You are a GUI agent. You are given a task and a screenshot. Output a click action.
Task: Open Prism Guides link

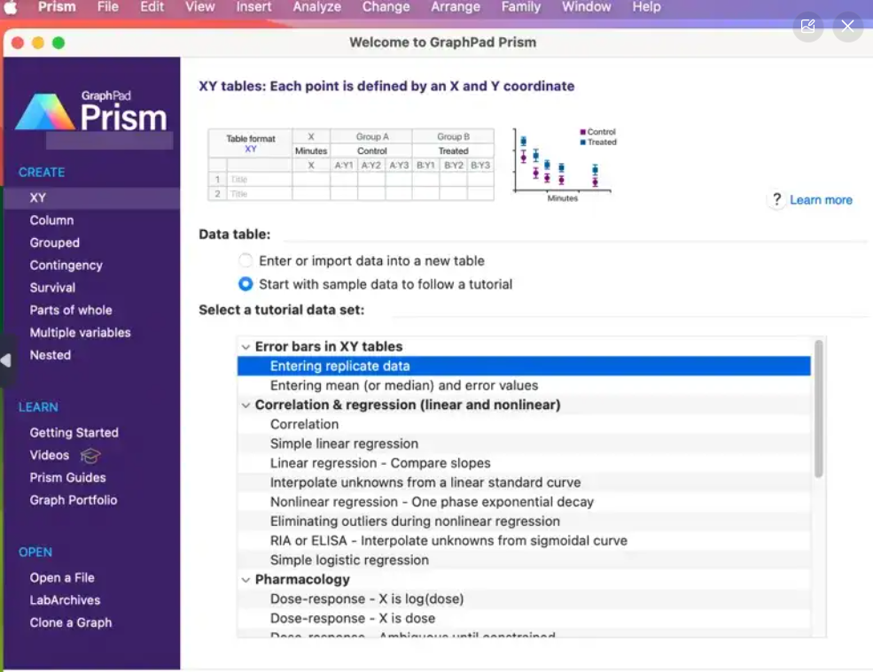pyautogui.click(x=67, y=477)
